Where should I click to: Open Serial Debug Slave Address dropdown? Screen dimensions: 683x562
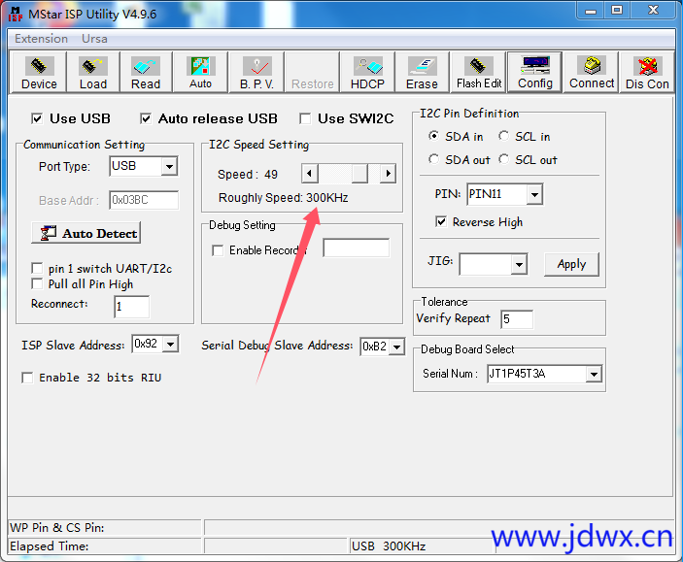point(396,347)
